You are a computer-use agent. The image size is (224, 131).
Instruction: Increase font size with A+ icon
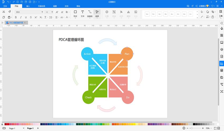click(57, 12)
